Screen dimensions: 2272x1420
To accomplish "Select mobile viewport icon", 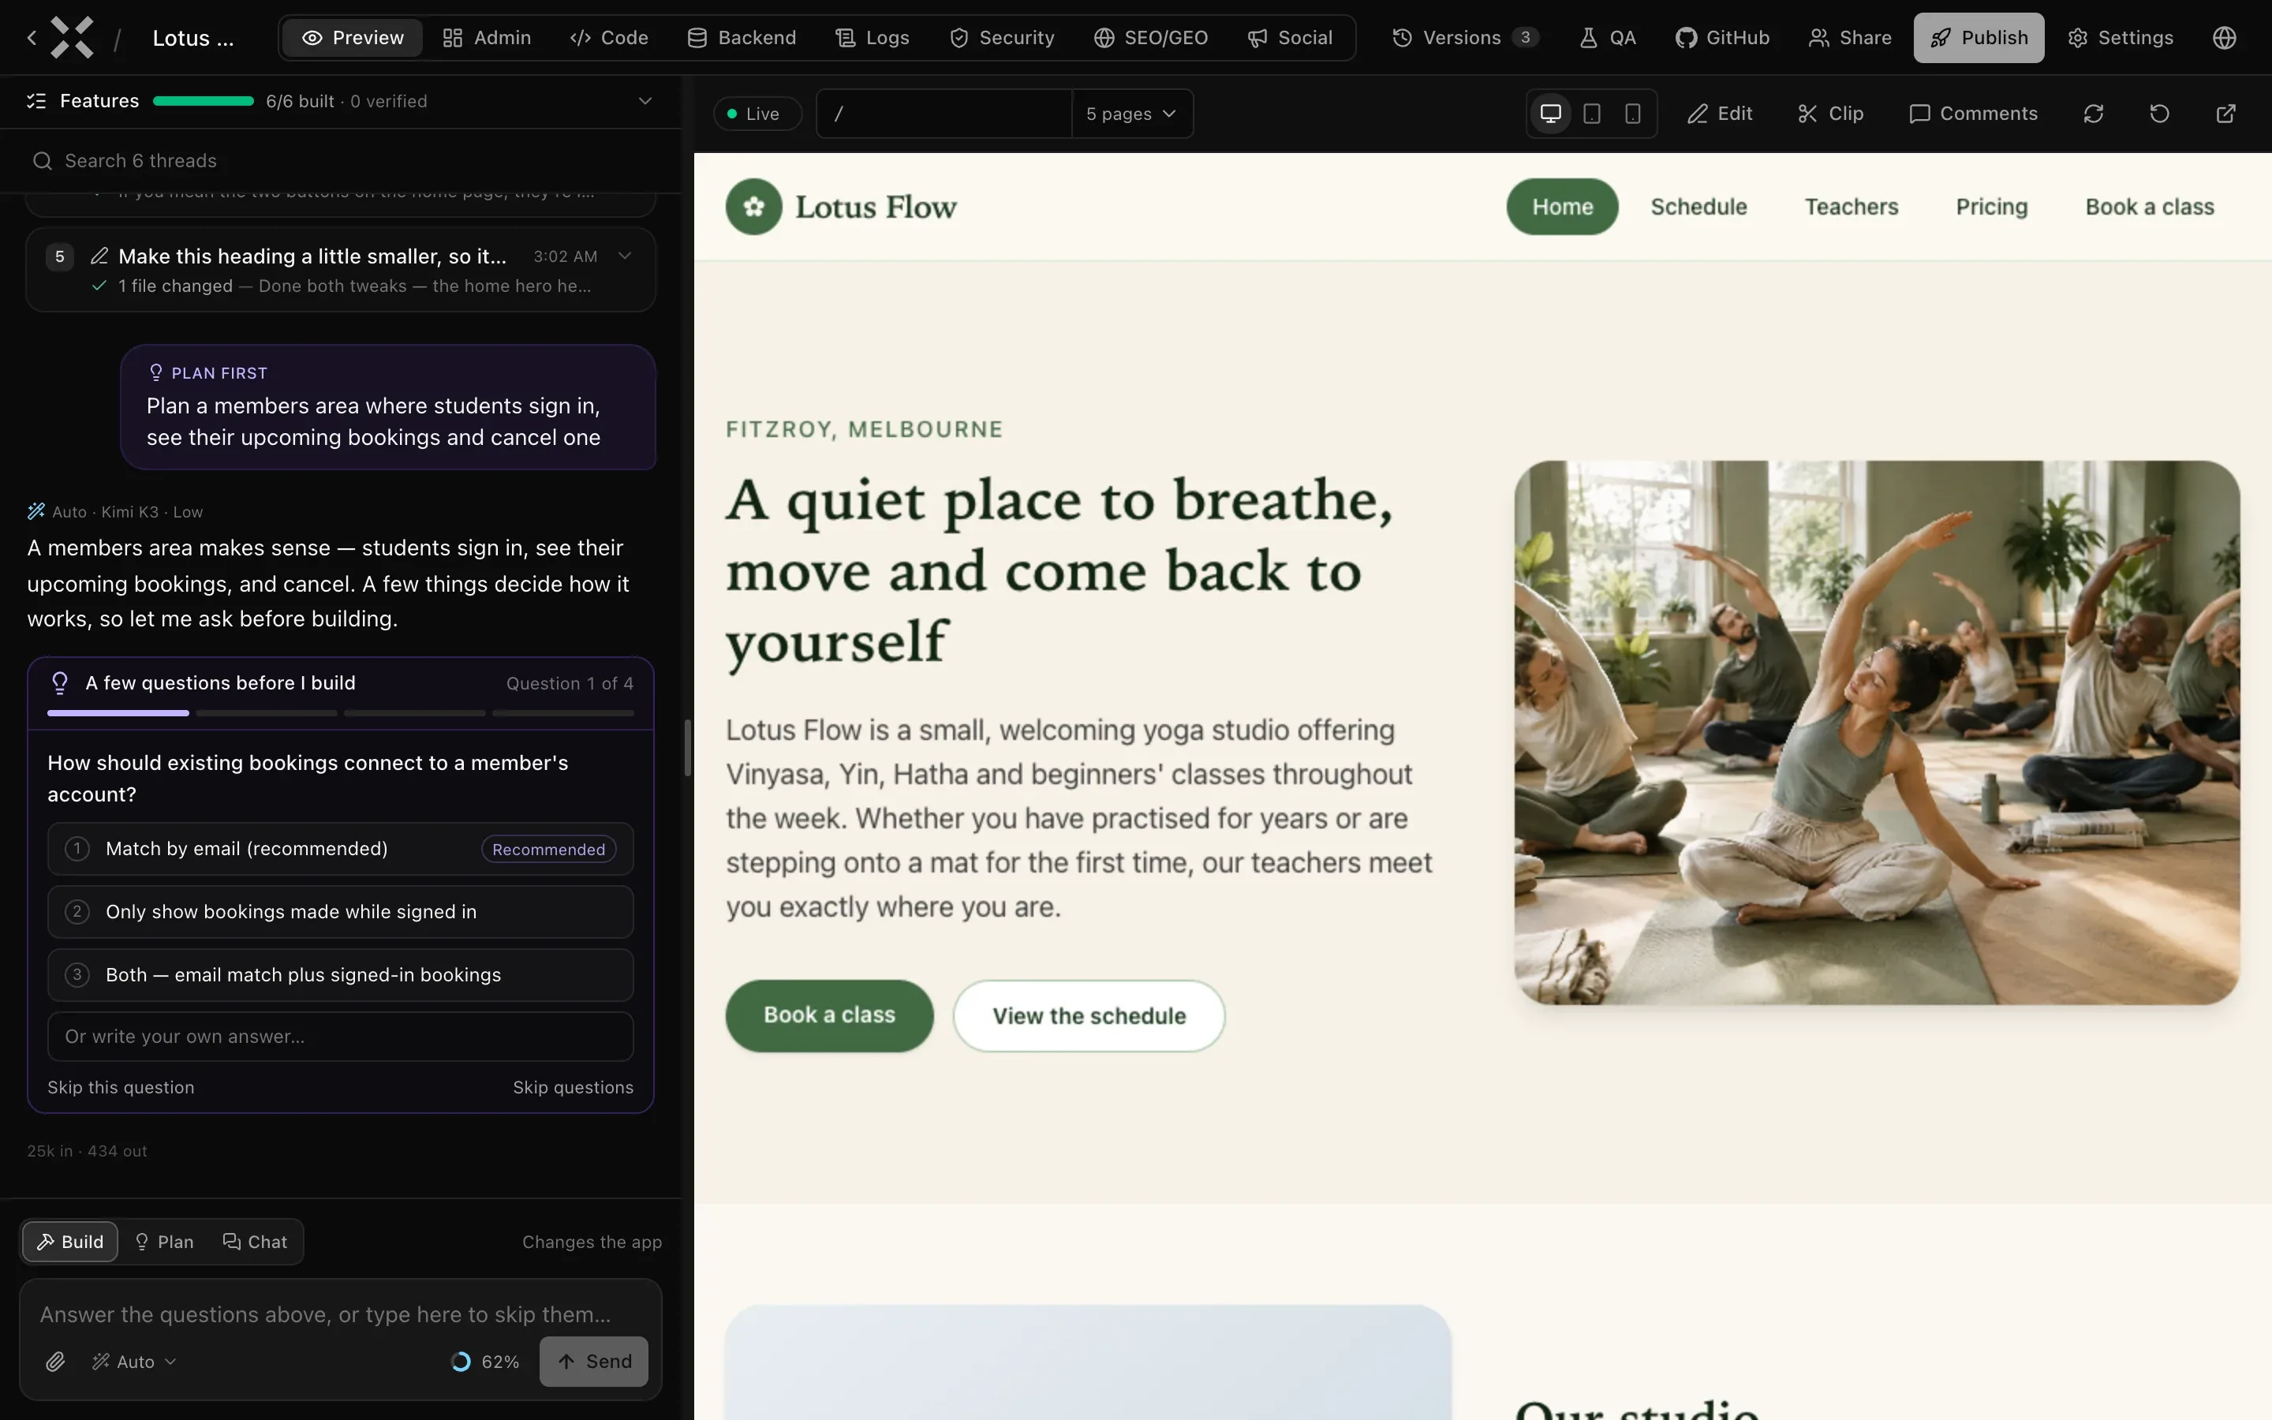I will click(1633, 114).
